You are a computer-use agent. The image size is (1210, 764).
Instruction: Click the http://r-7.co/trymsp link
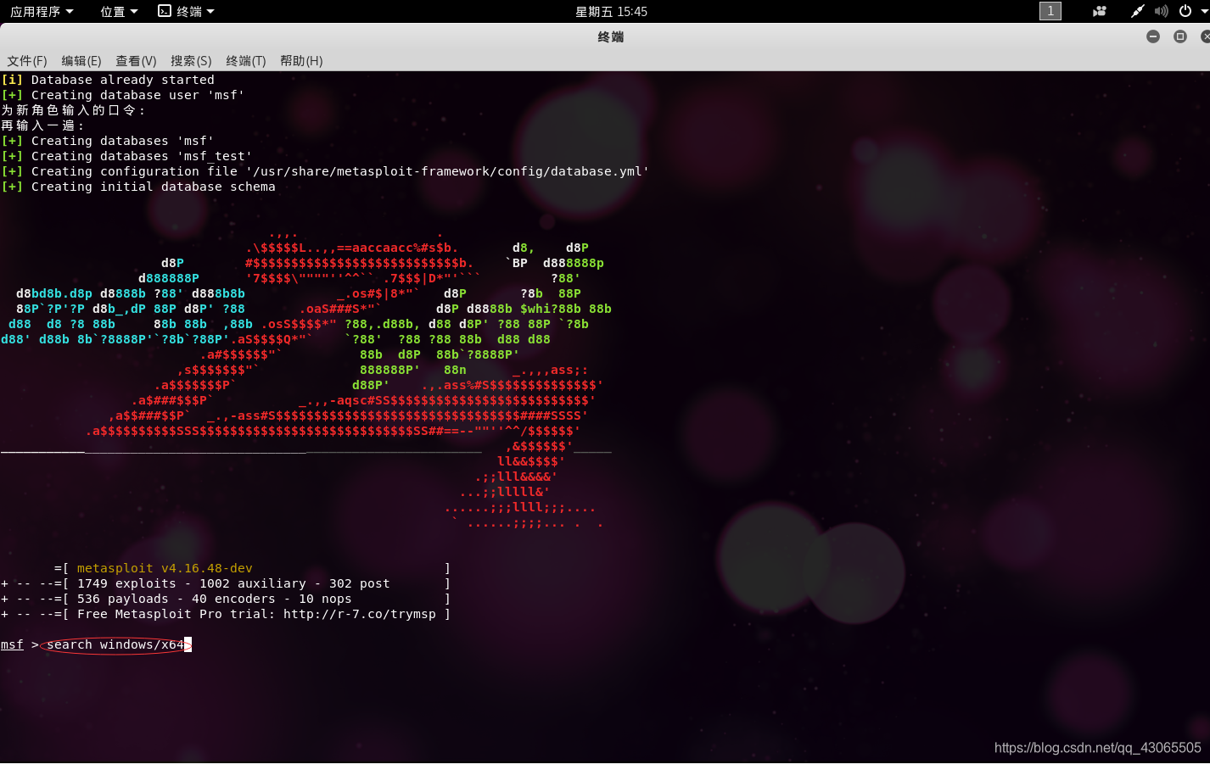[360, 615]
